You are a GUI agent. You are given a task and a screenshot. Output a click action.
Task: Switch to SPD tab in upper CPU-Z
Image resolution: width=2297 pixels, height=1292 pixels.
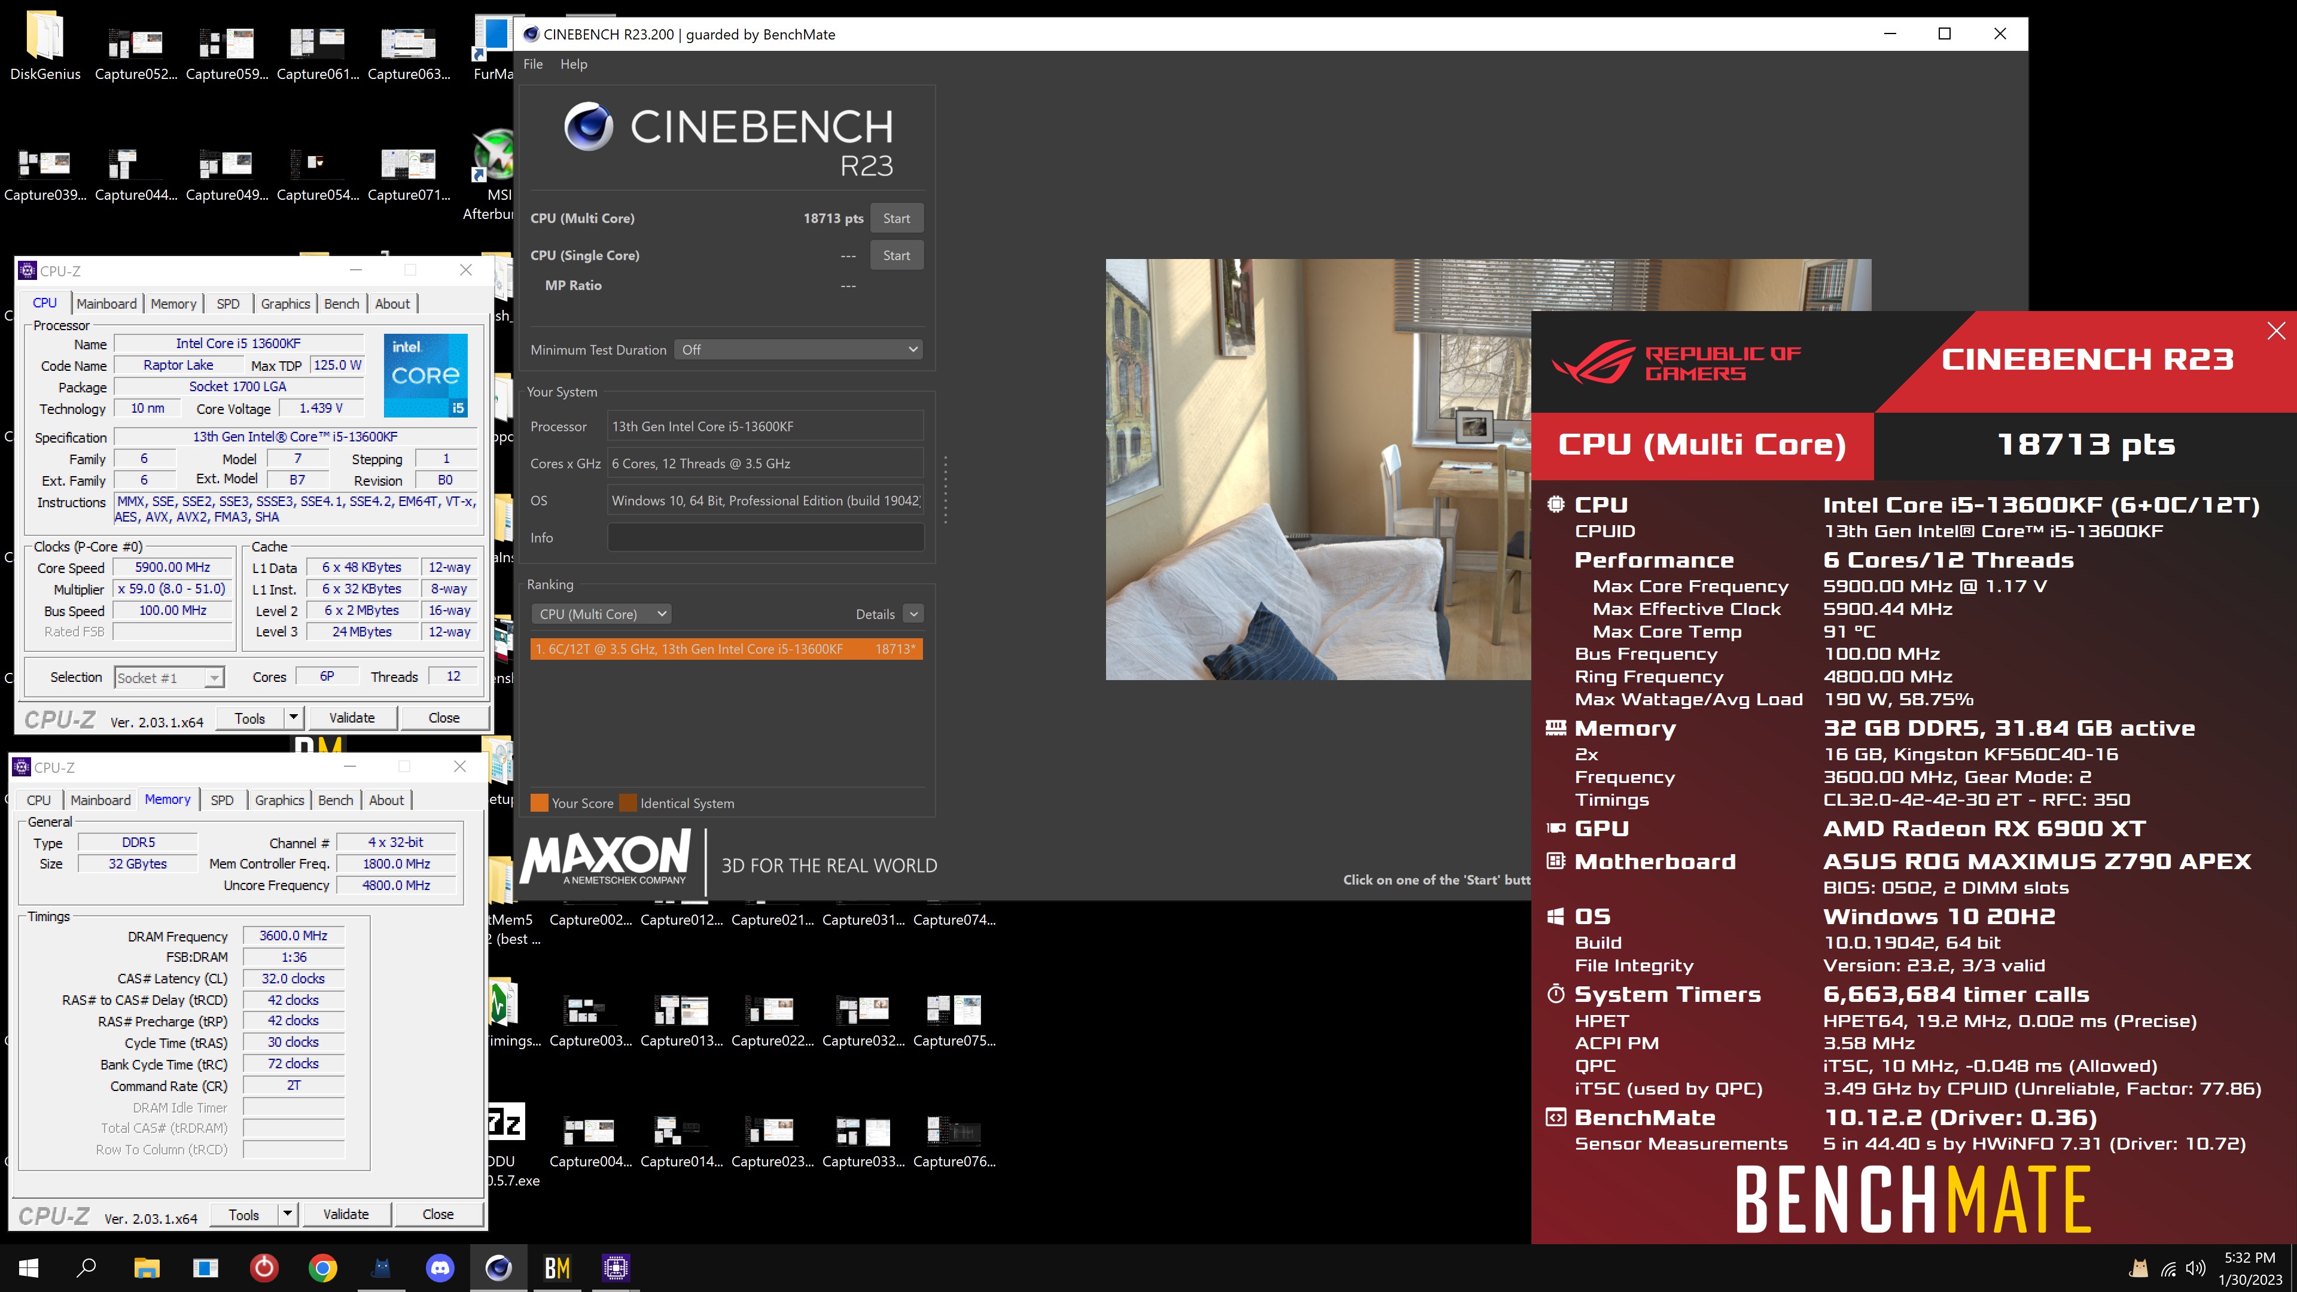227,303
